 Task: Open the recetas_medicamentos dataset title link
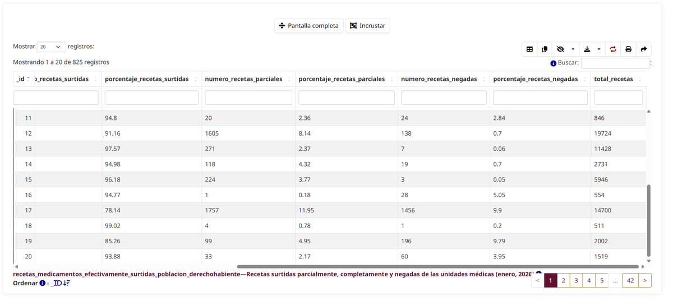pos(274,275)
